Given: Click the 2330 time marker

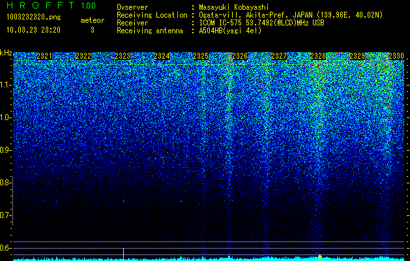Looking at the screenshot, I should click(396, 56).
